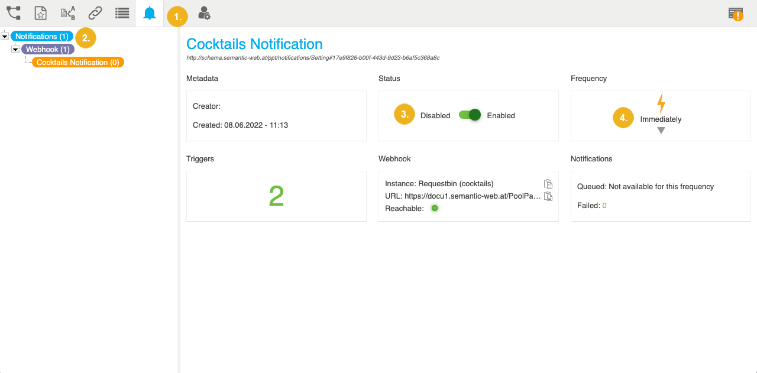
Task: Select the Cocktails Notification tree item
Action: (x=77, y=61)
